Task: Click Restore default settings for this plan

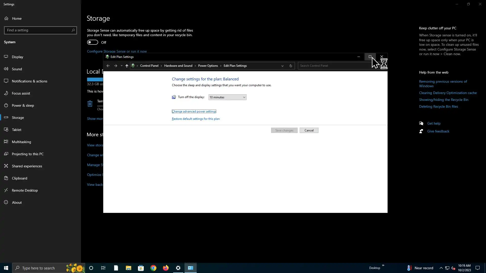Action: point(196,119)
